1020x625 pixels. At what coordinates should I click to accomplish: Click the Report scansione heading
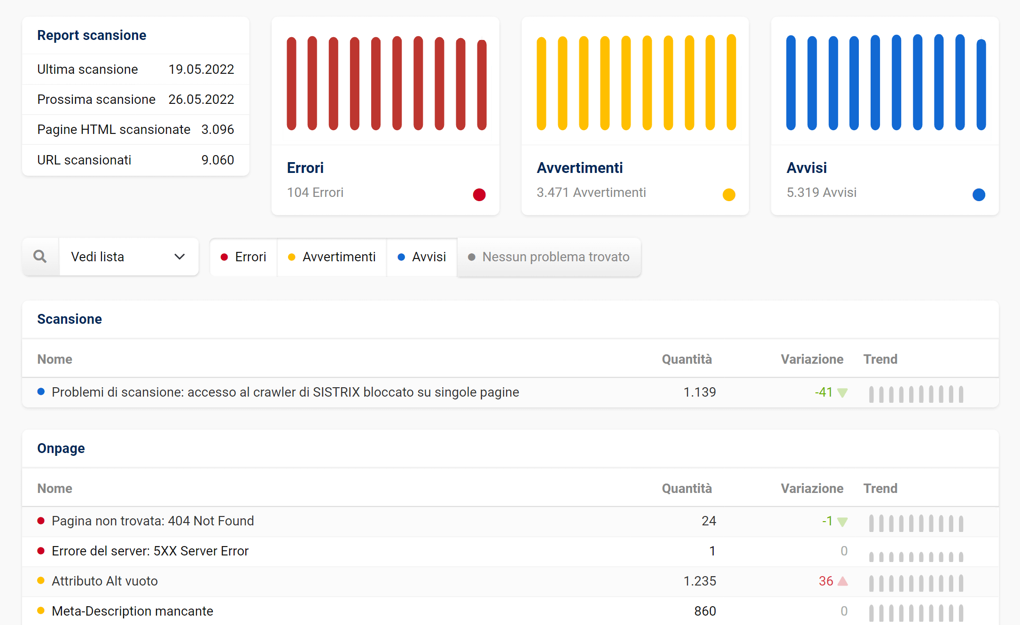tap(92, 35)
